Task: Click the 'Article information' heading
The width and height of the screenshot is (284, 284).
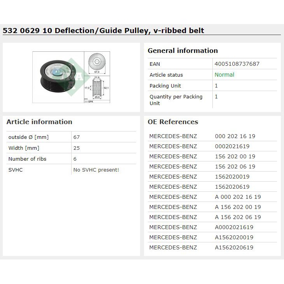Action: point(39,122)
